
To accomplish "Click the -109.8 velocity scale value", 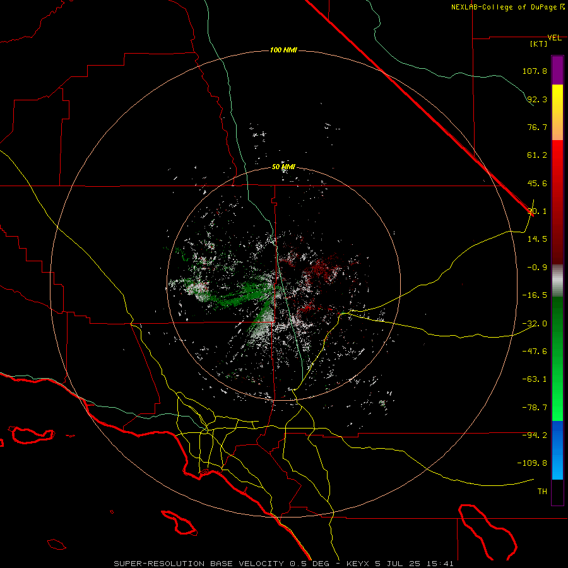I will (x=532, y=463).
